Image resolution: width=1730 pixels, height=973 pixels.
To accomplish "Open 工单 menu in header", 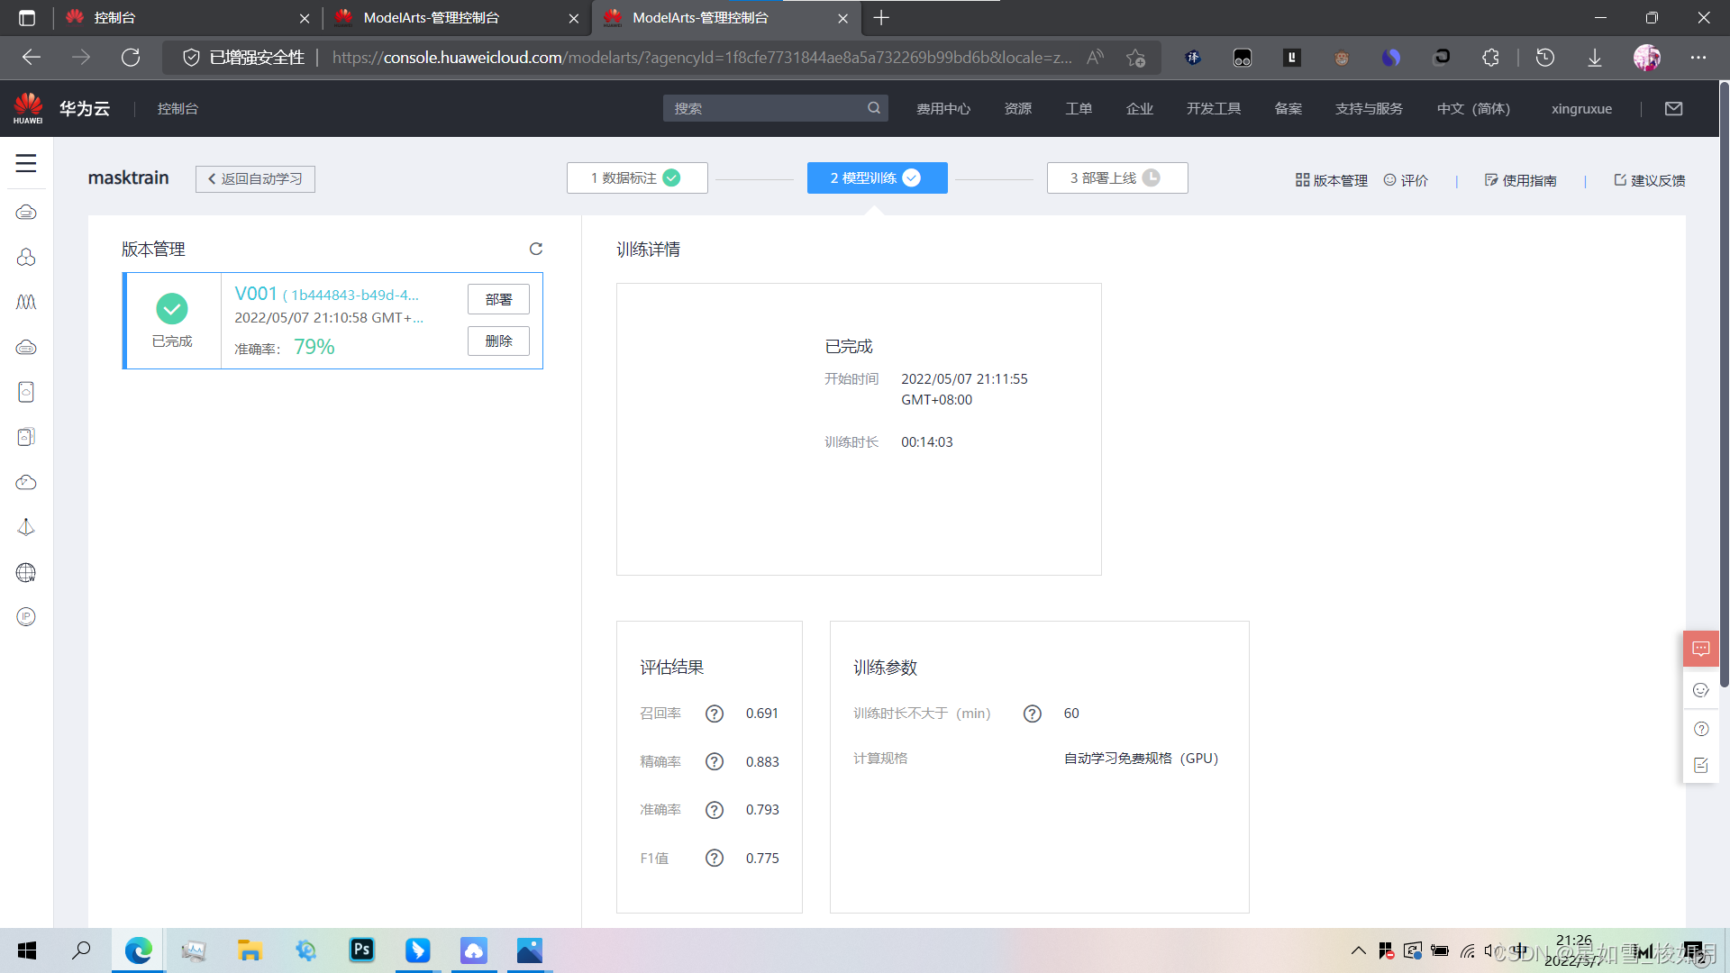I will coord(1079,108).
